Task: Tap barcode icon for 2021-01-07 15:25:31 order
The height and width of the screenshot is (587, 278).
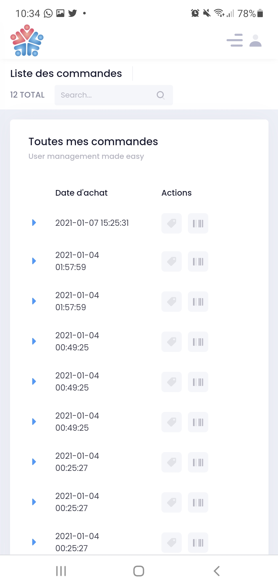Action: (198, 223)
